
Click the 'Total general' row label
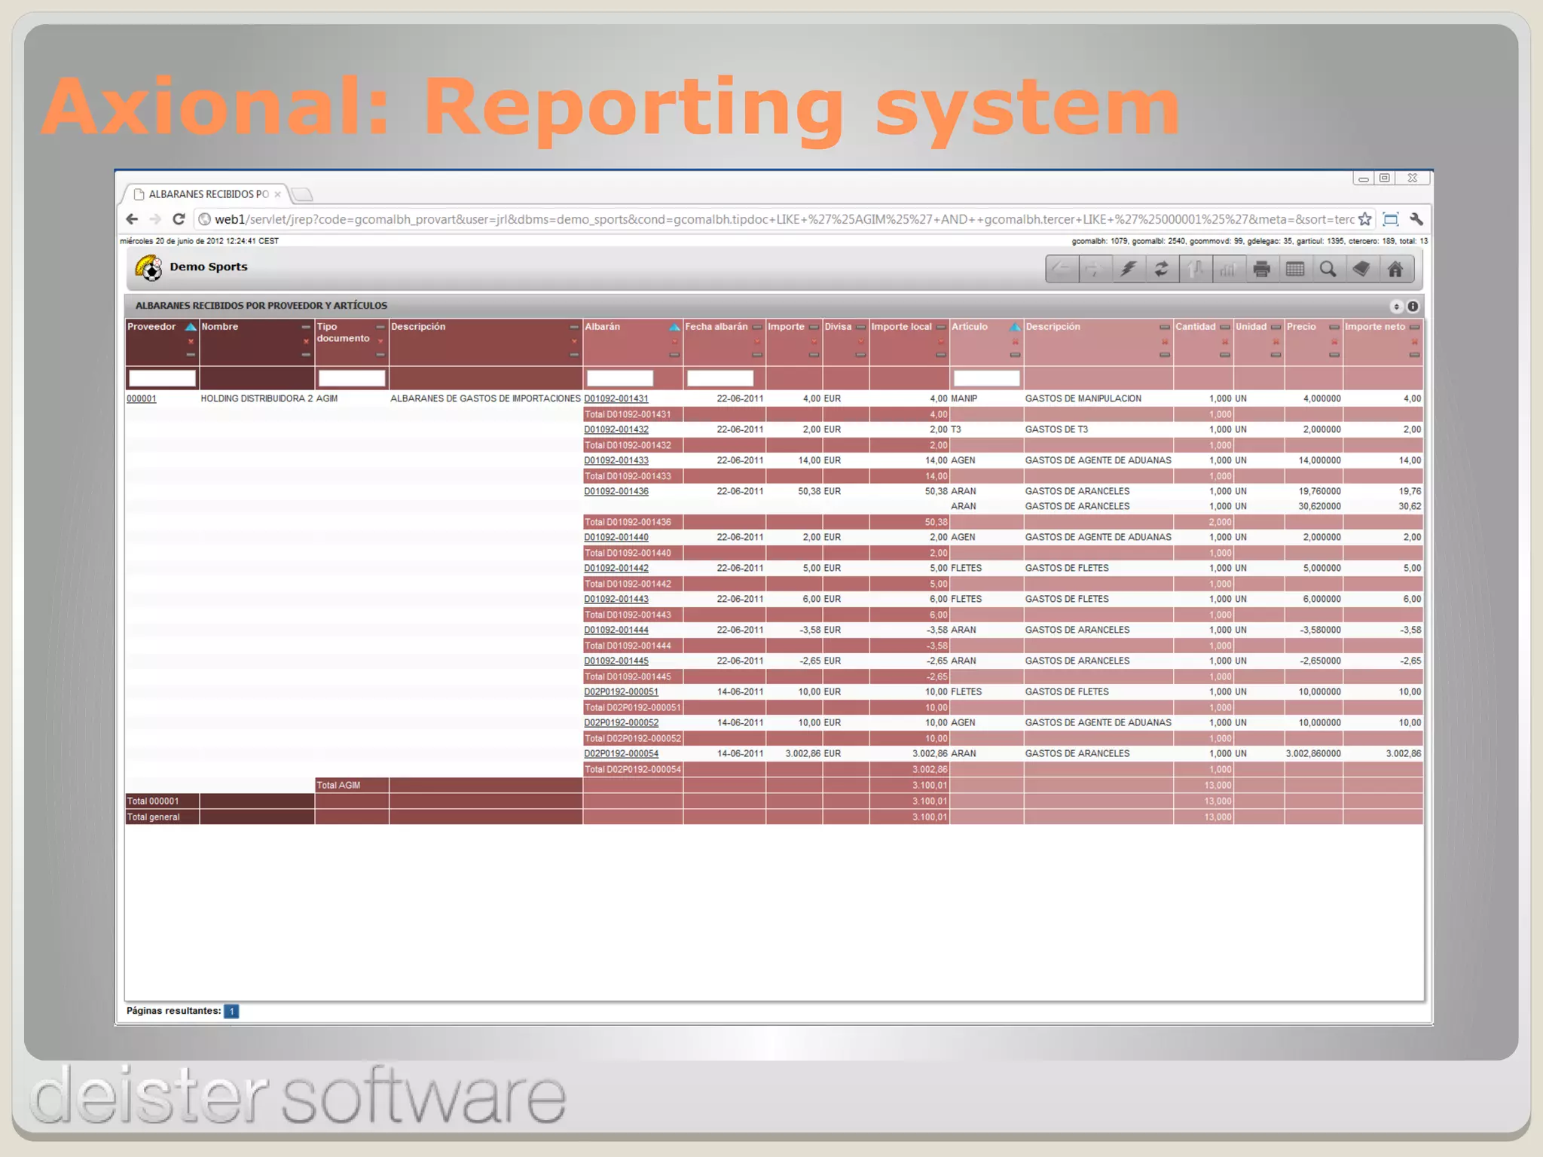(x=154, y=817)
